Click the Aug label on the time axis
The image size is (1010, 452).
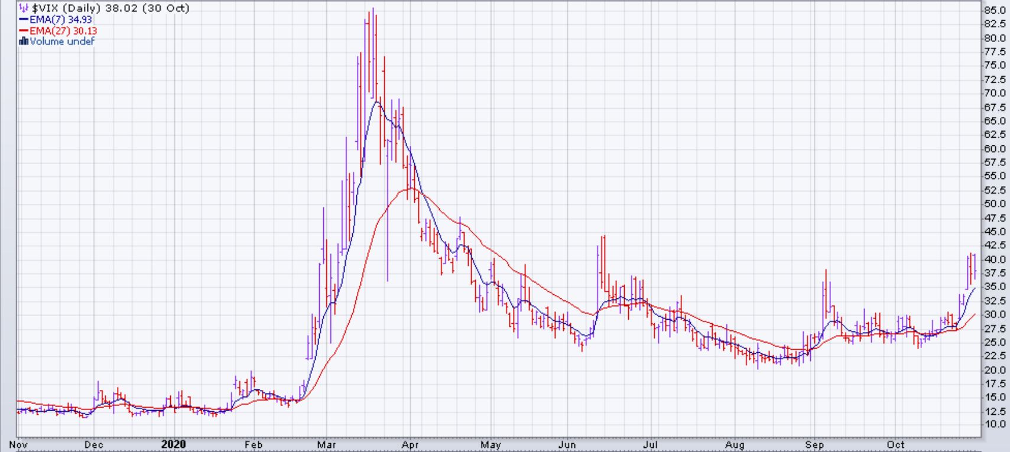[735, 445]
